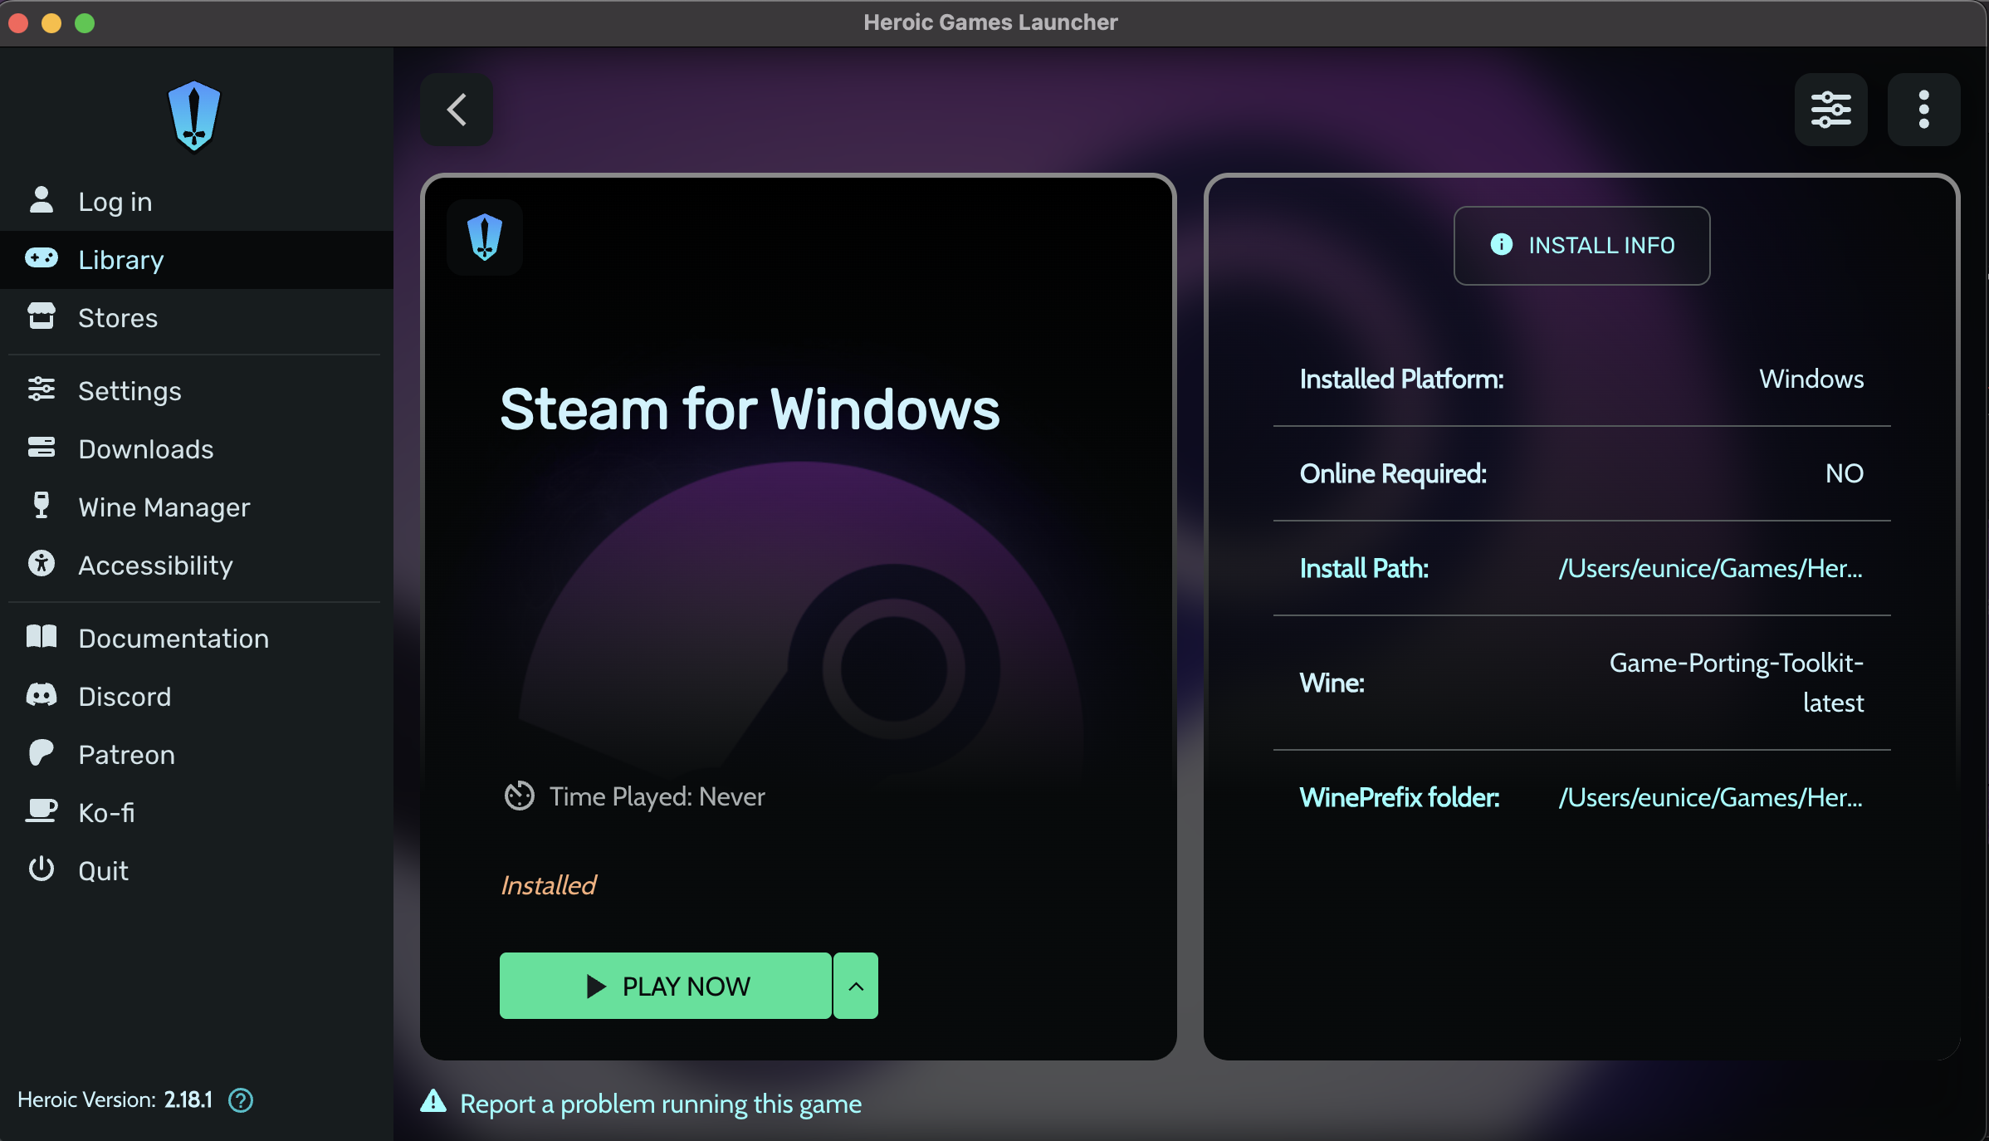Click the Install Path value
Screen dimensions: 1989x1141
point(1710,568)
